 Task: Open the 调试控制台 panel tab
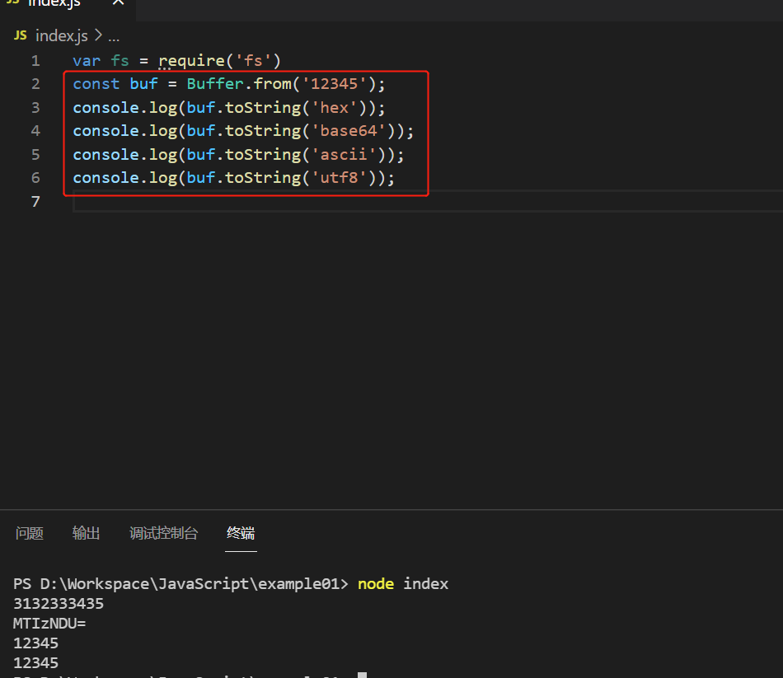click(x=164, y=533)
